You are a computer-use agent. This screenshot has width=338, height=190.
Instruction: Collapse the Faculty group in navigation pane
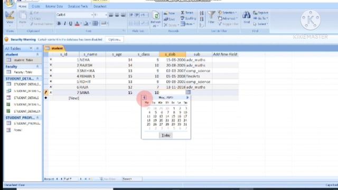37,66
